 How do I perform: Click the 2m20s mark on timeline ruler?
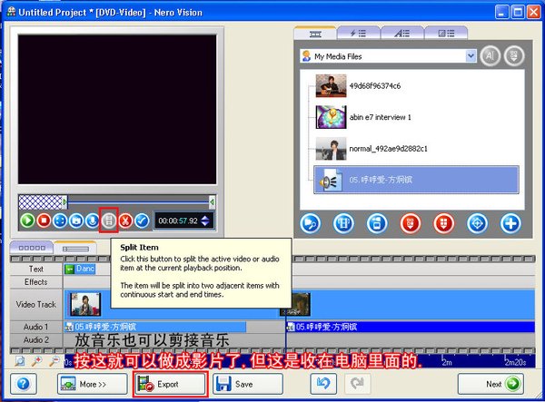[x=515, y=362]
